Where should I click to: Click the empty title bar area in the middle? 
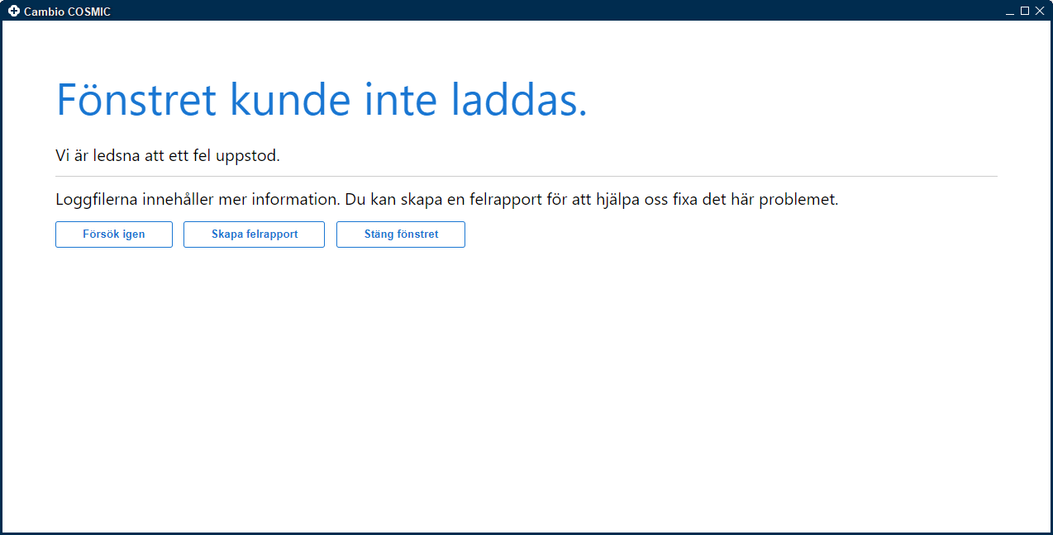pos(529,11)
